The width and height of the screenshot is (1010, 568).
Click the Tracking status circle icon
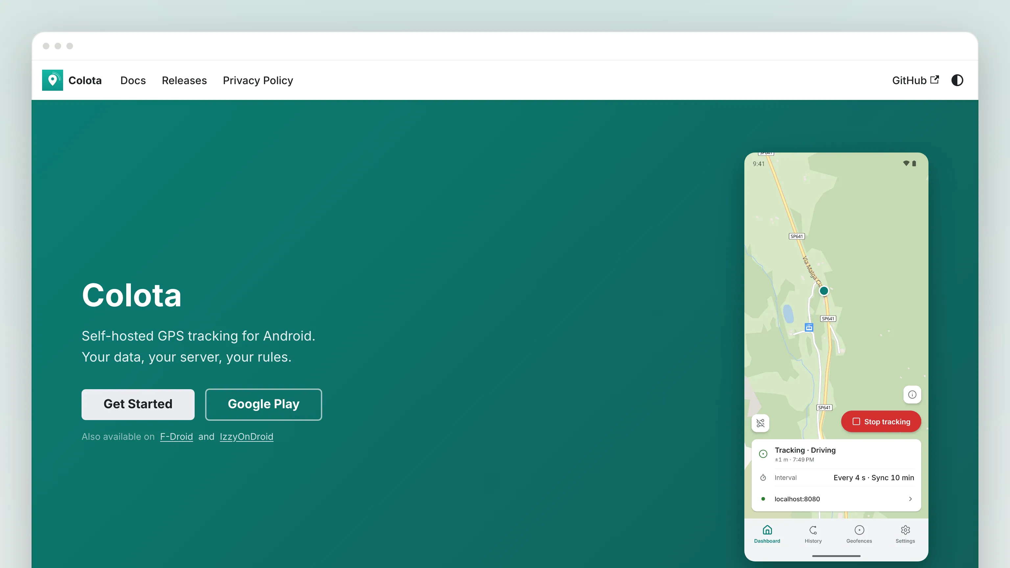(x=763, y=454)
